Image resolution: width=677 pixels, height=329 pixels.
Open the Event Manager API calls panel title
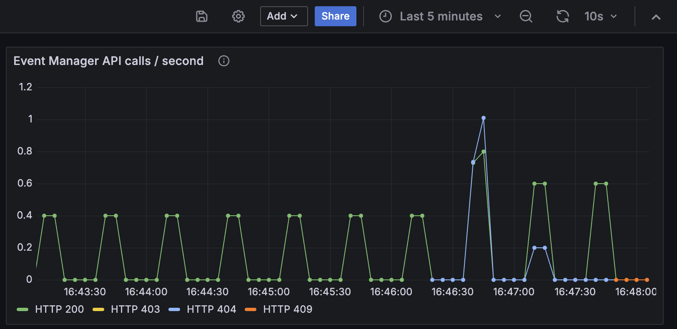108,61
